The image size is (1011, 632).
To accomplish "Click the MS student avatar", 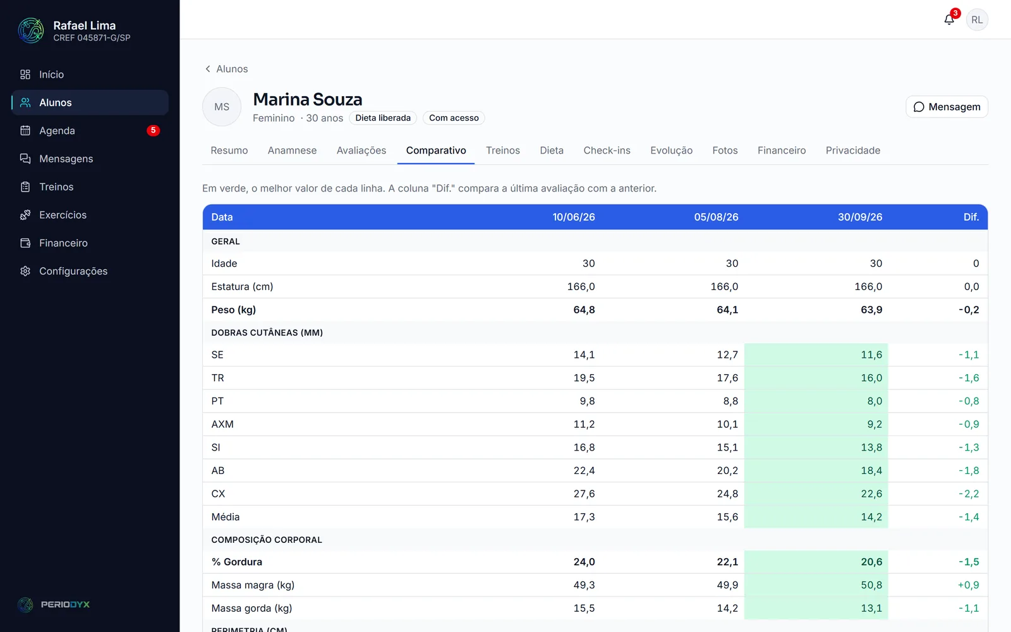I will point(222,107).
